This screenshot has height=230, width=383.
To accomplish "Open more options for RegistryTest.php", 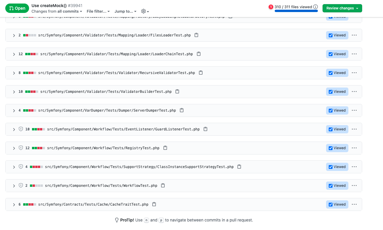I will click(354, 148).
